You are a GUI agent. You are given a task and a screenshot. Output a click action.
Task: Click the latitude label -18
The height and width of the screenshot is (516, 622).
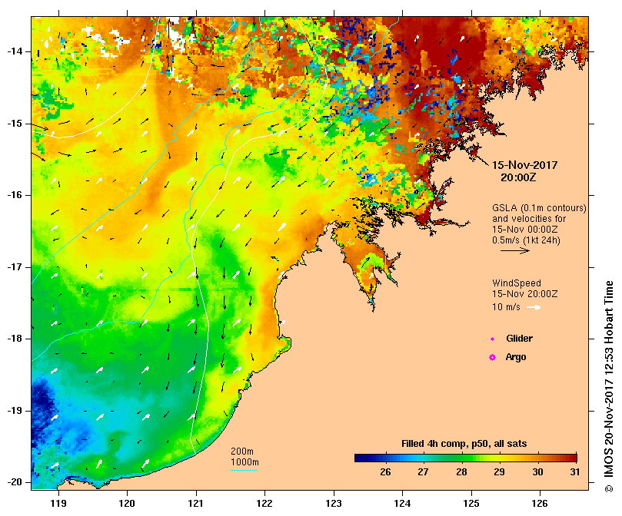(x=15, y=339)
